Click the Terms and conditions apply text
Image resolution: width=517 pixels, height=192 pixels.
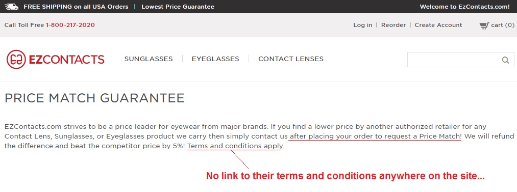pyautogui.click(x=235, y=146)
